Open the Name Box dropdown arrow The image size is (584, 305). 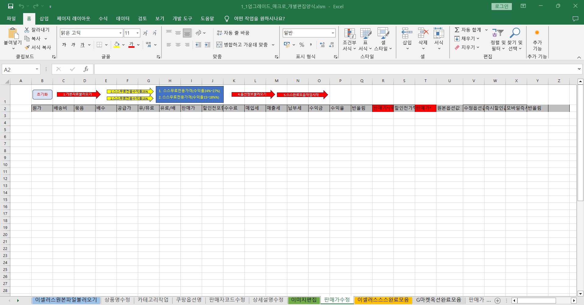click(37, 69)
